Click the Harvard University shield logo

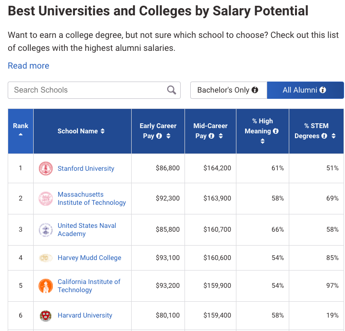click(x=46, y=316)
